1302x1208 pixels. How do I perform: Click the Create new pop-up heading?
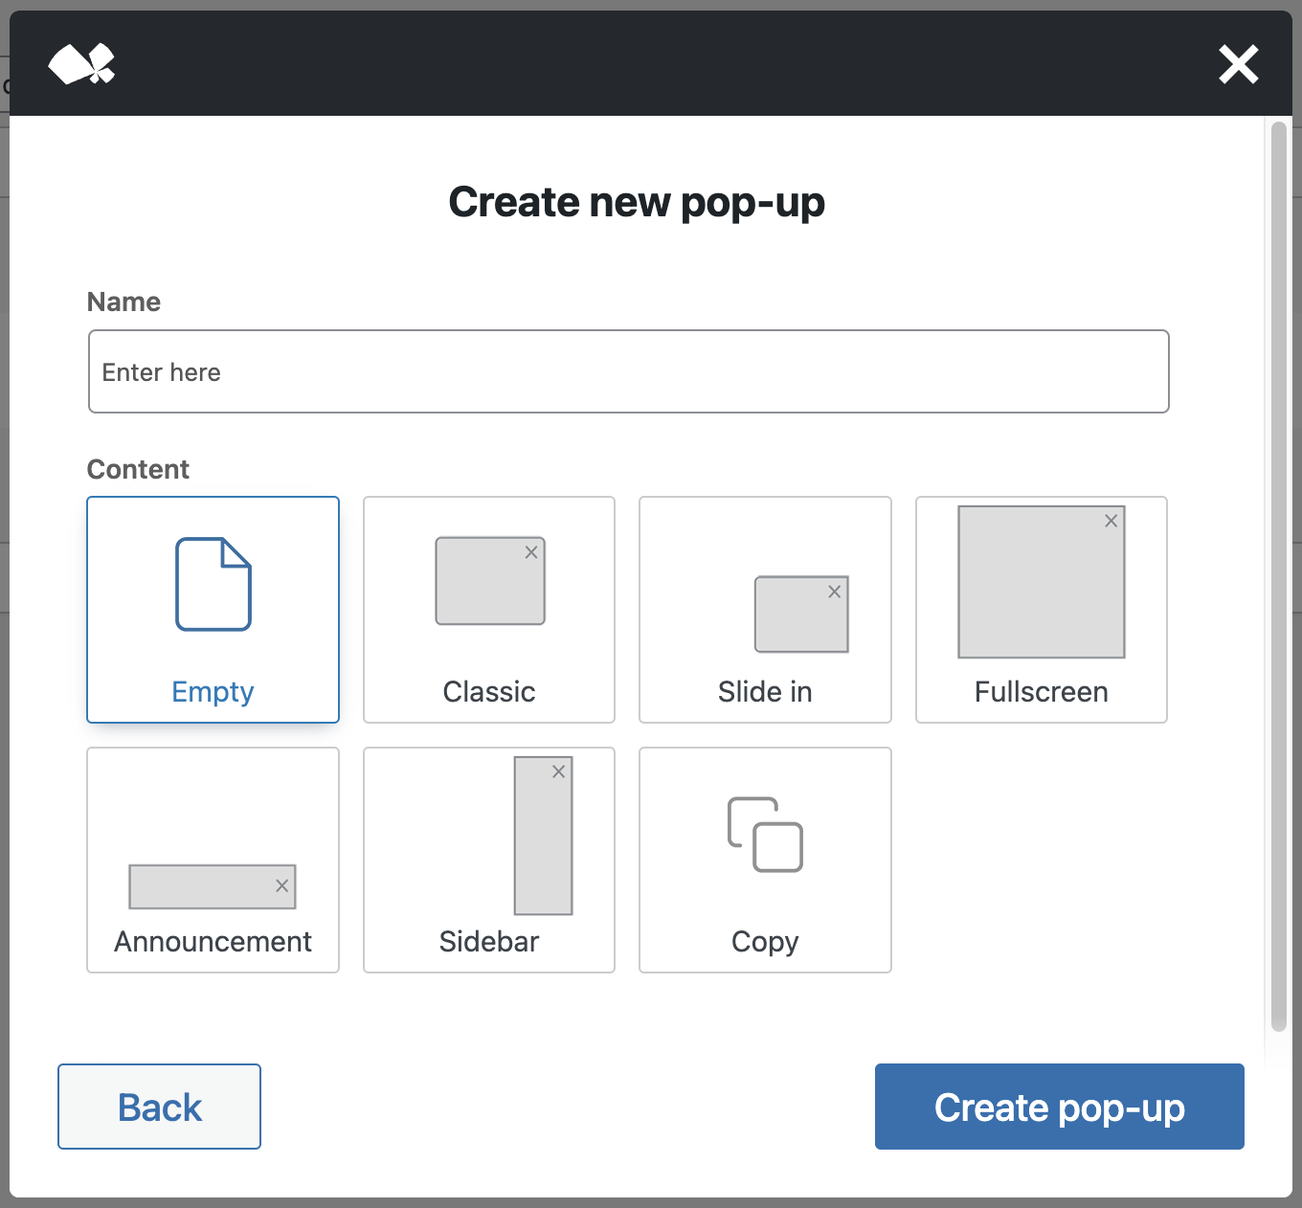coord(637,202)
